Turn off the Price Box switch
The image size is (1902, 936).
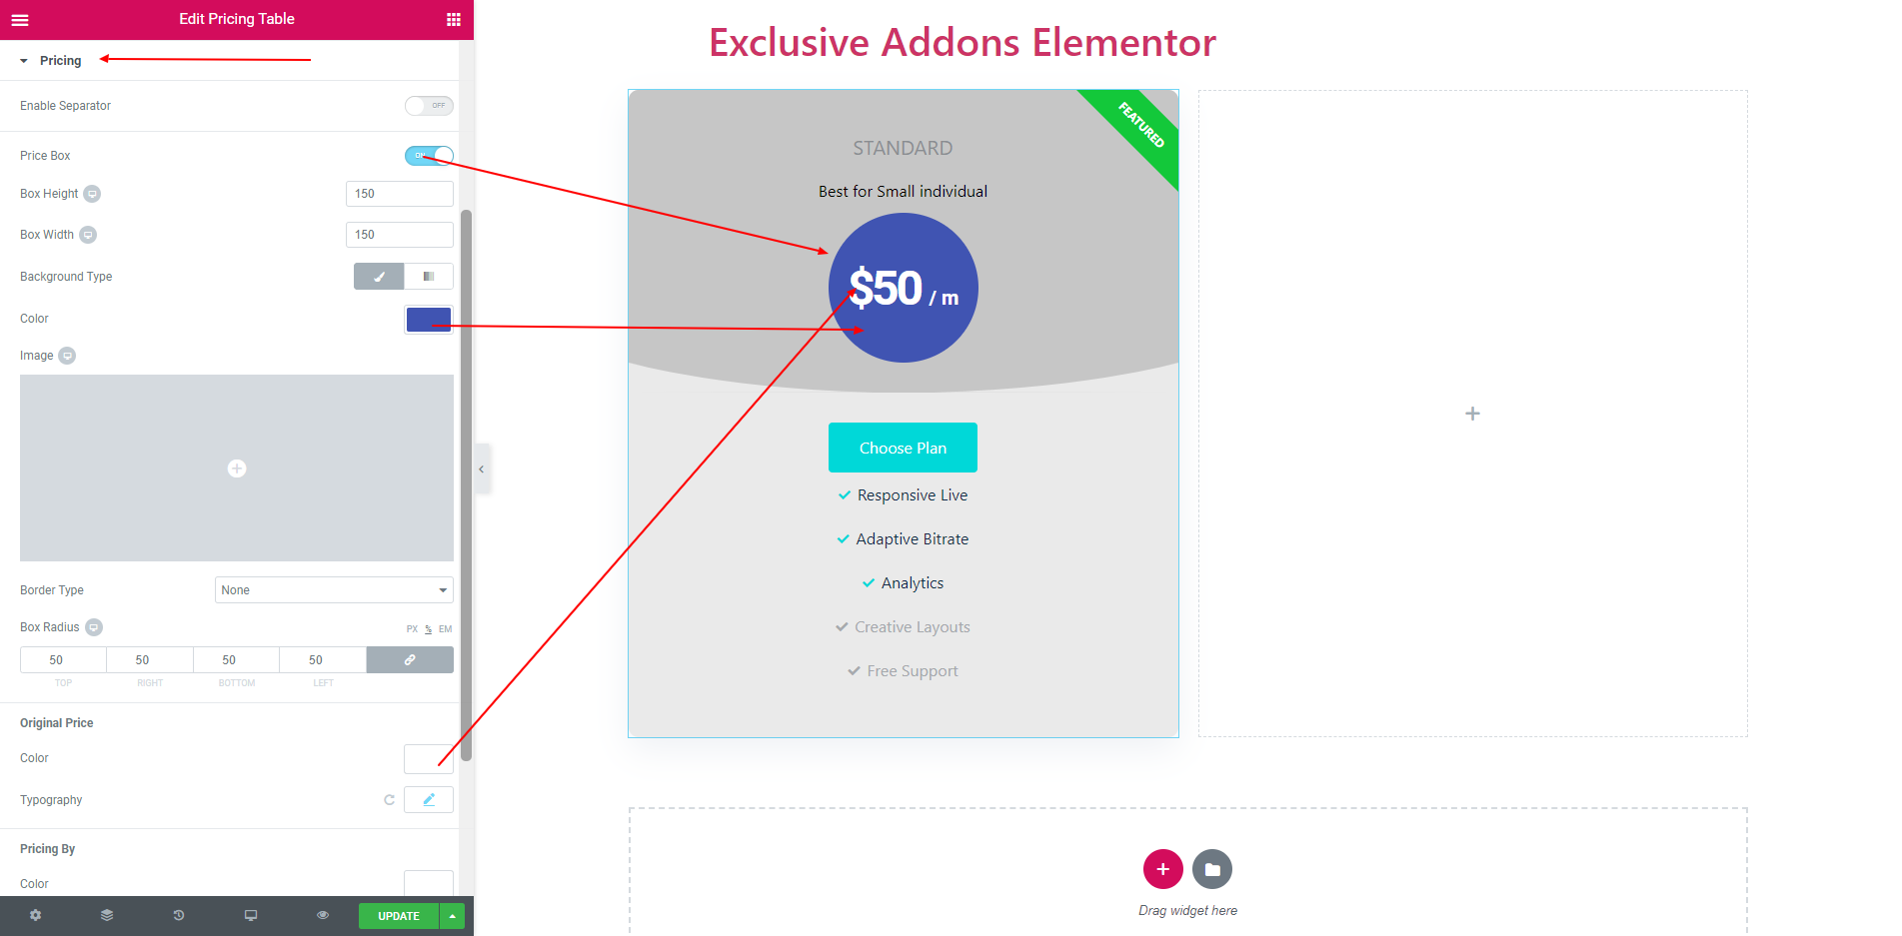pyautogui.click(x=429, y=156)
